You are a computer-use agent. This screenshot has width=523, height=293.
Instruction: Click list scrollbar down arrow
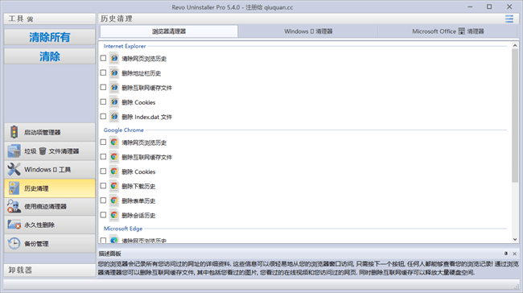coord(515,239)
